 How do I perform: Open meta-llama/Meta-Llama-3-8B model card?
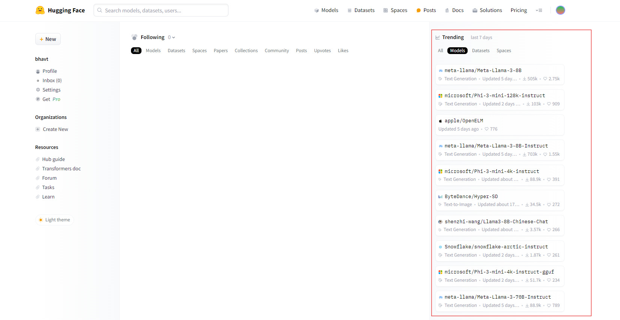pyautogui.click(x=500, y=74)
